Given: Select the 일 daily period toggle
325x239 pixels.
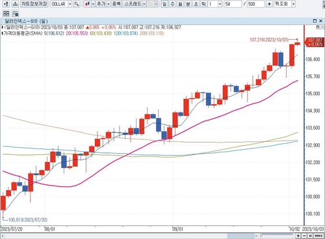Looking at the screenshot, I should click(x=164, y=4).
